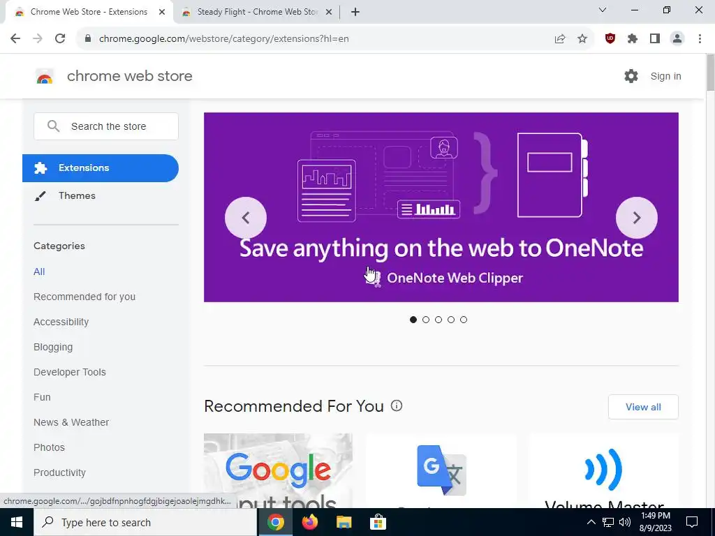This screenshot has width=715, height=536.
Task: Reload the current page
Action: coord(60,39)
